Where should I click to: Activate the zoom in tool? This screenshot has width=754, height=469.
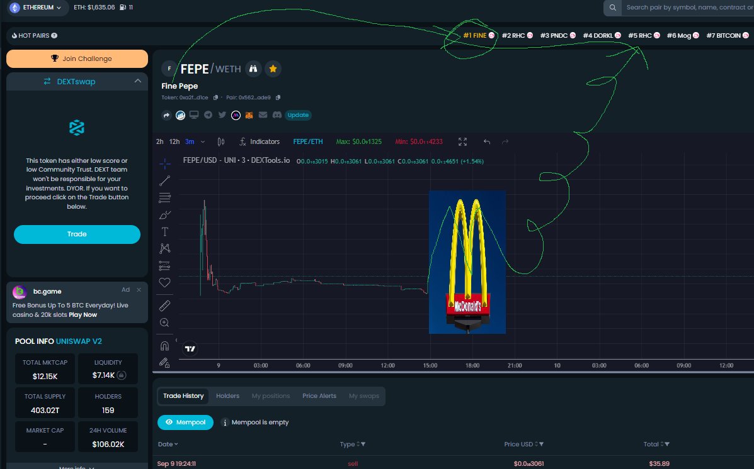coord(164,323)
